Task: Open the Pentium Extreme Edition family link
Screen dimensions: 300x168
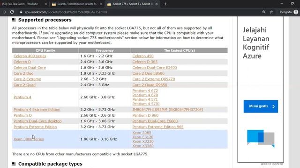Action: [x=35, y=127]
